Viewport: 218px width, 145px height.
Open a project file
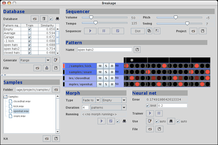point(193,31)
